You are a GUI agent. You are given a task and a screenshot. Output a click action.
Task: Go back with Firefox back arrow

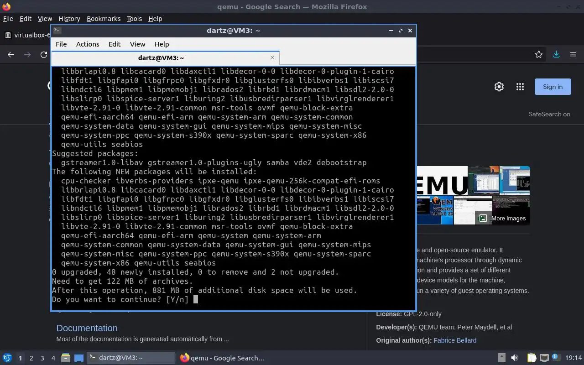11,54
